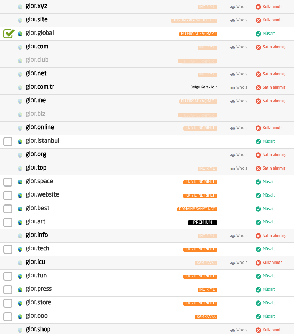Screen dimensions: 294x334
Task: View WhoIs info for glor.com
Action: pos(239,47)
